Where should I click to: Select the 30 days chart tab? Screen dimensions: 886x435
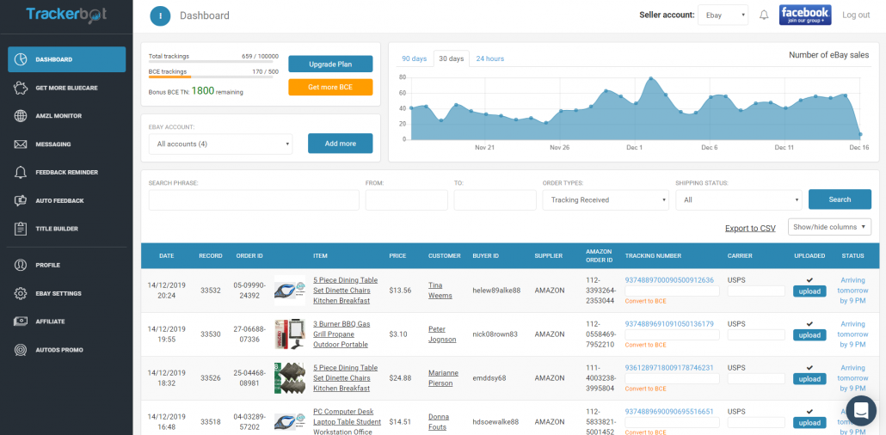[451, 58]
